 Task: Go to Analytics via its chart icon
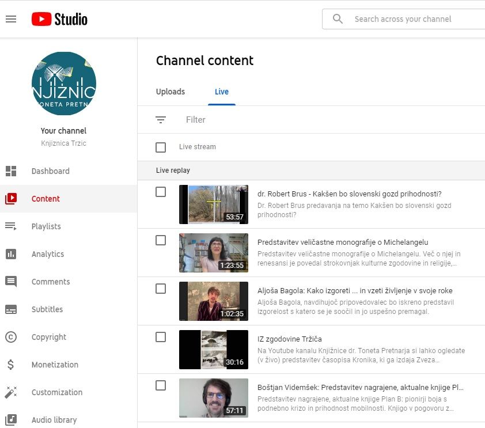11,254
